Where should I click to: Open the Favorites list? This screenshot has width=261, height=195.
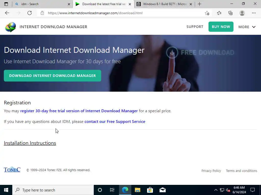pyautogui.click(x=219, y=13)
